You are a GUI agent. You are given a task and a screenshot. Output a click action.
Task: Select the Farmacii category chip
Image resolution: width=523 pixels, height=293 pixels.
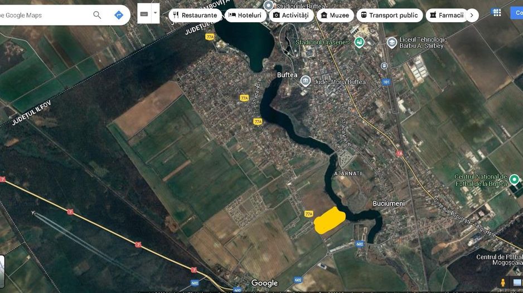pos(447,16)
